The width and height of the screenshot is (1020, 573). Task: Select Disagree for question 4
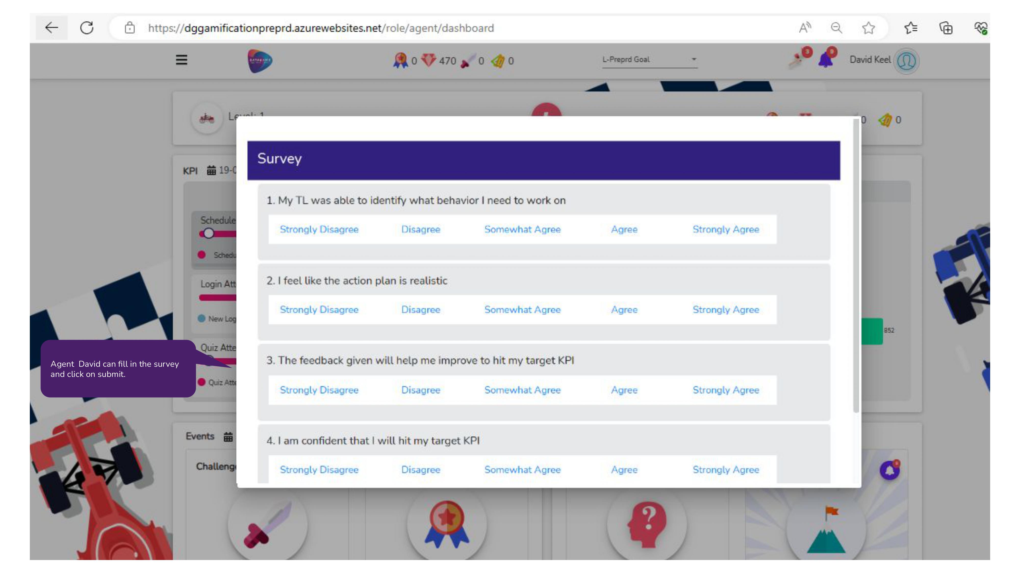[420, 470]
